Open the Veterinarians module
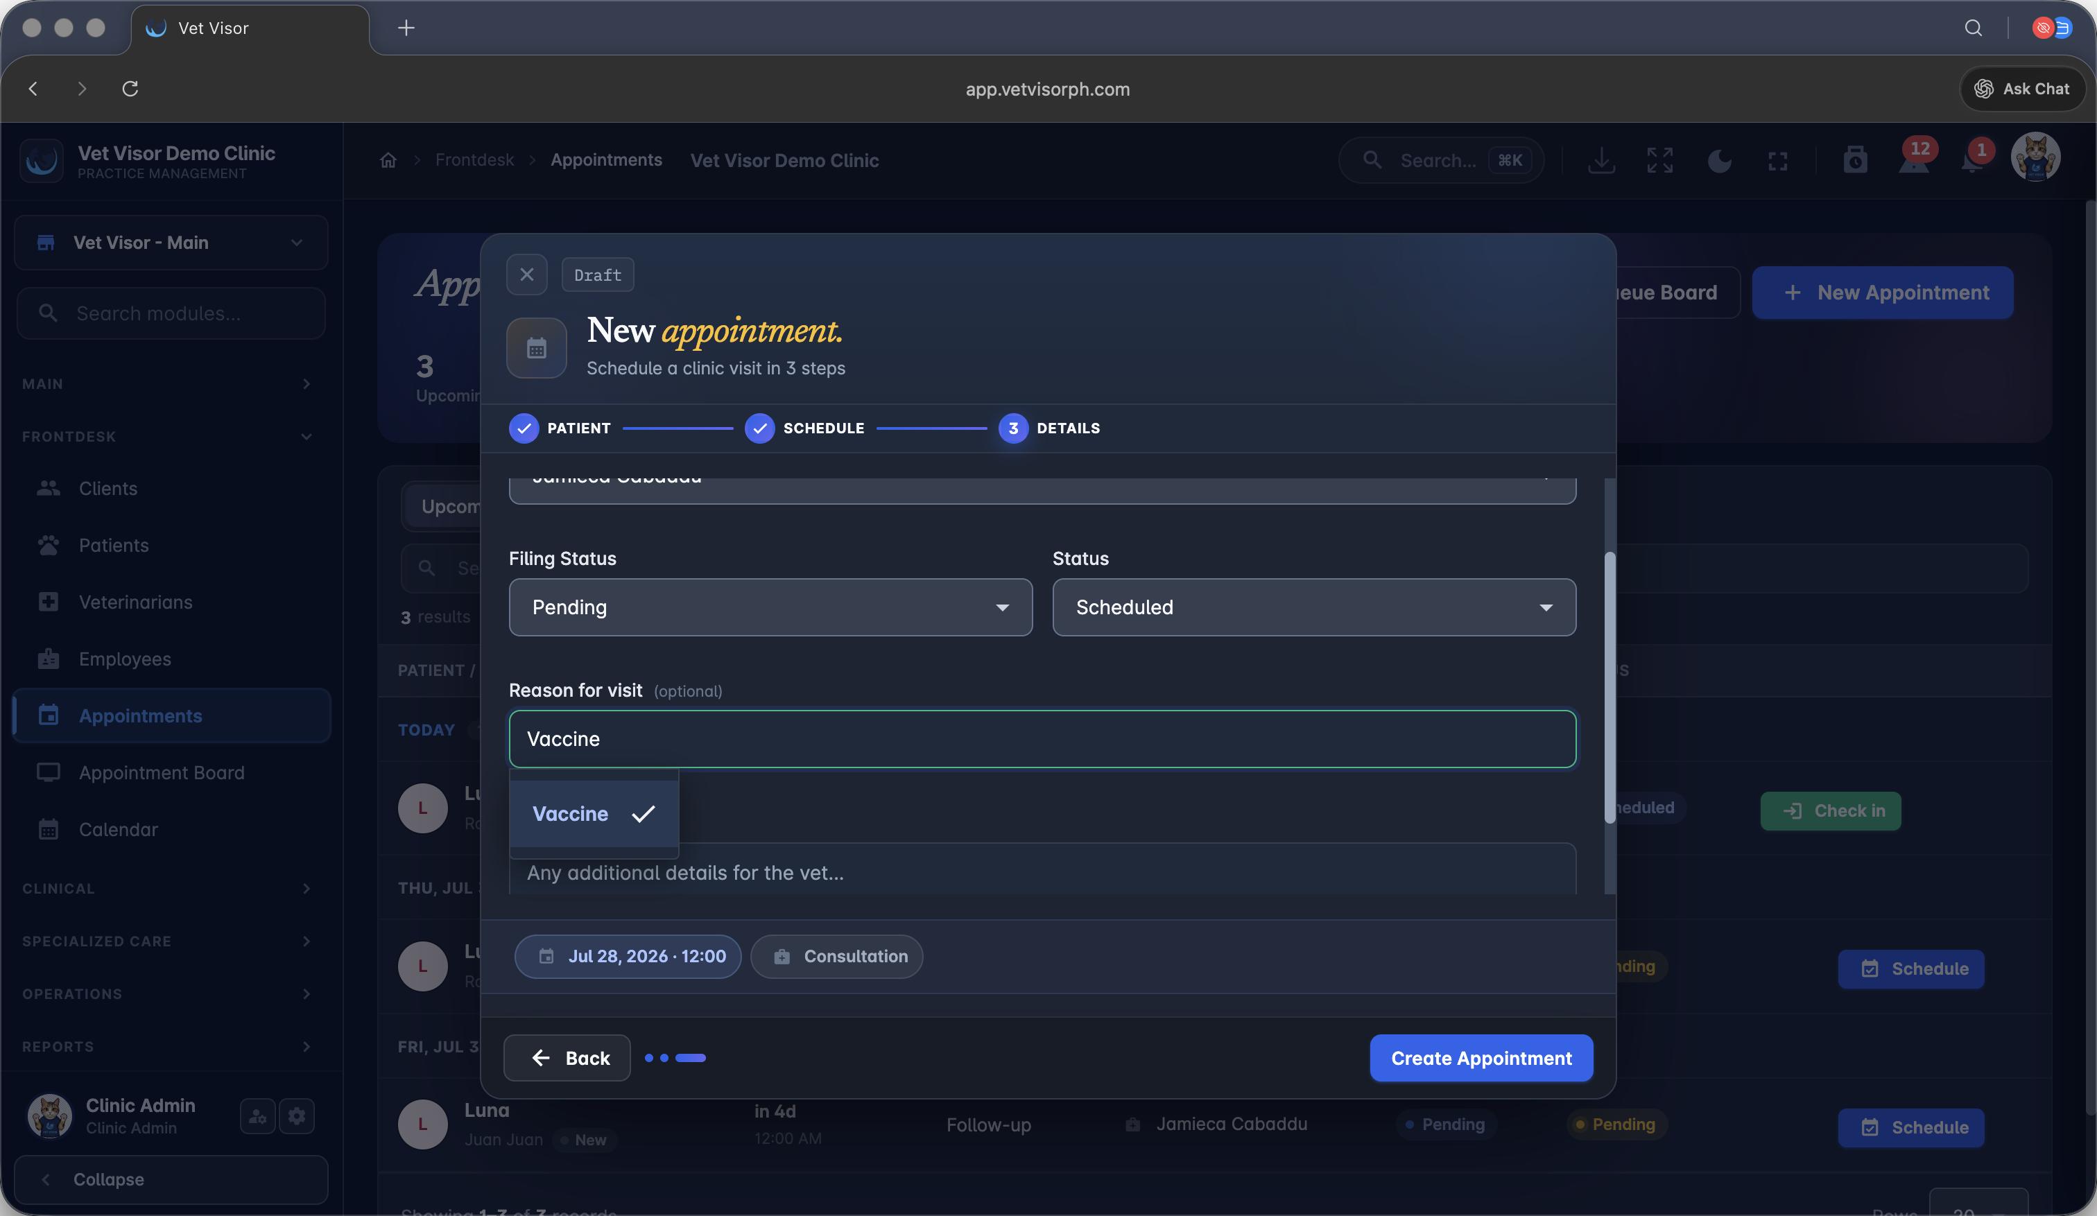Screen dimensions: 2097x1216 tap(171, 602)
